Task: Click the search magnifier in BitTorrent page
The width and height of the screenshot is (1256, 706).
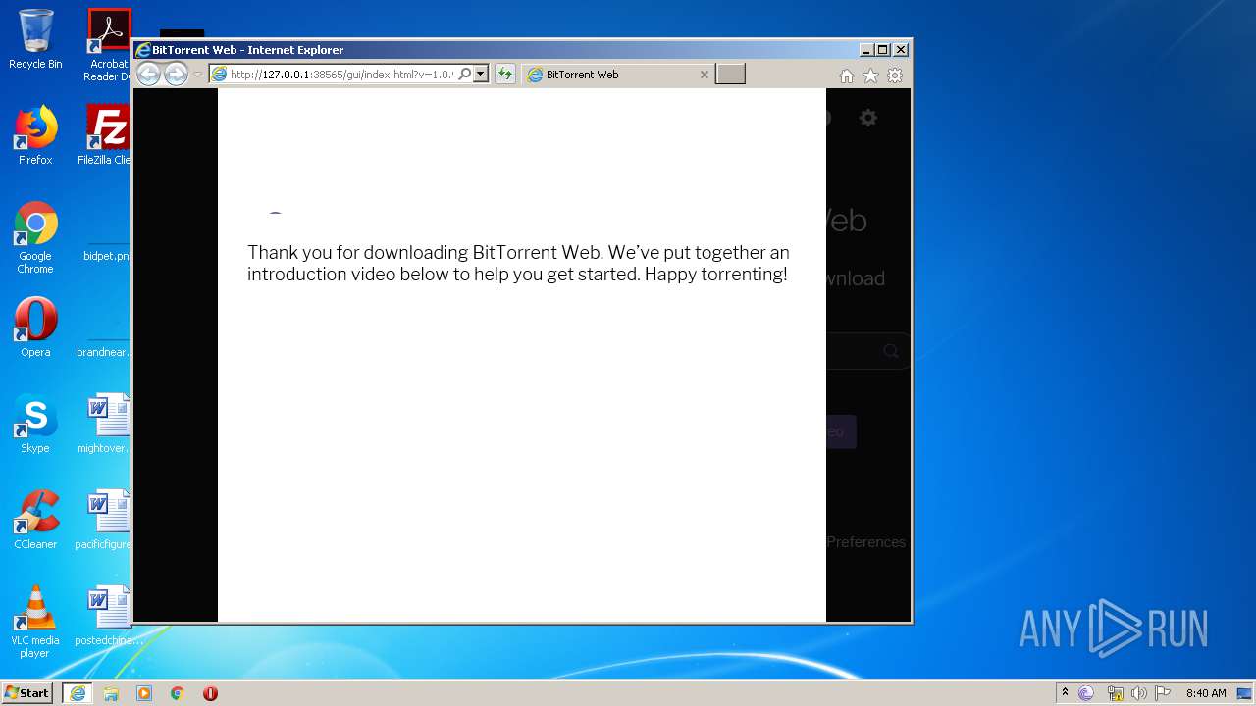Action: pos(891,351)
